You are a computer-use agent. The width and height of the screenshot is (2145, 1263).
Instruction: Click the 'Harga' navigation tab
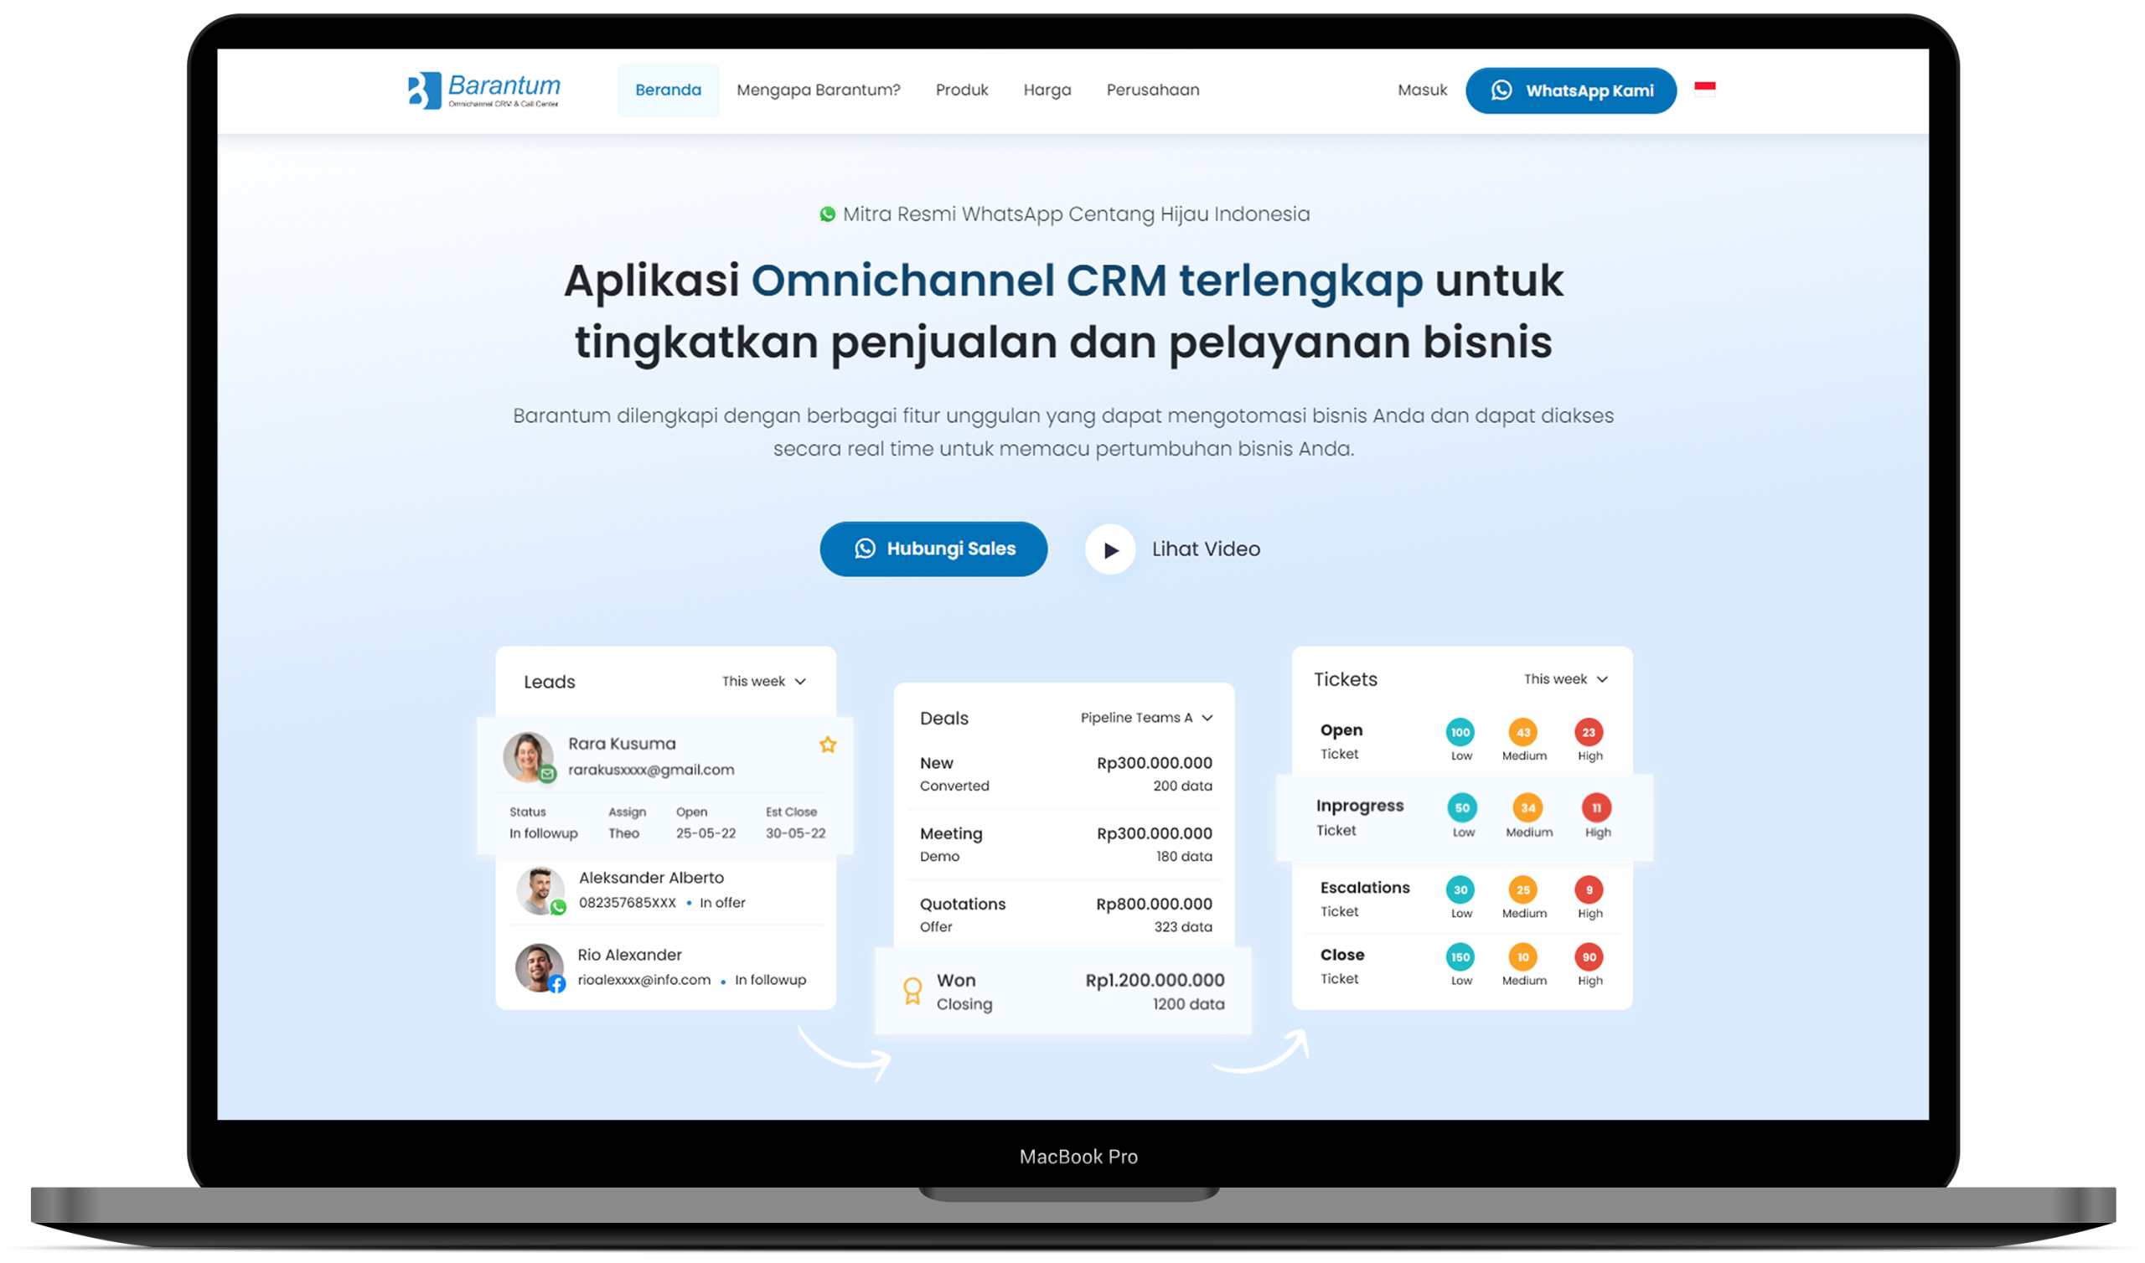point(1047,90)
